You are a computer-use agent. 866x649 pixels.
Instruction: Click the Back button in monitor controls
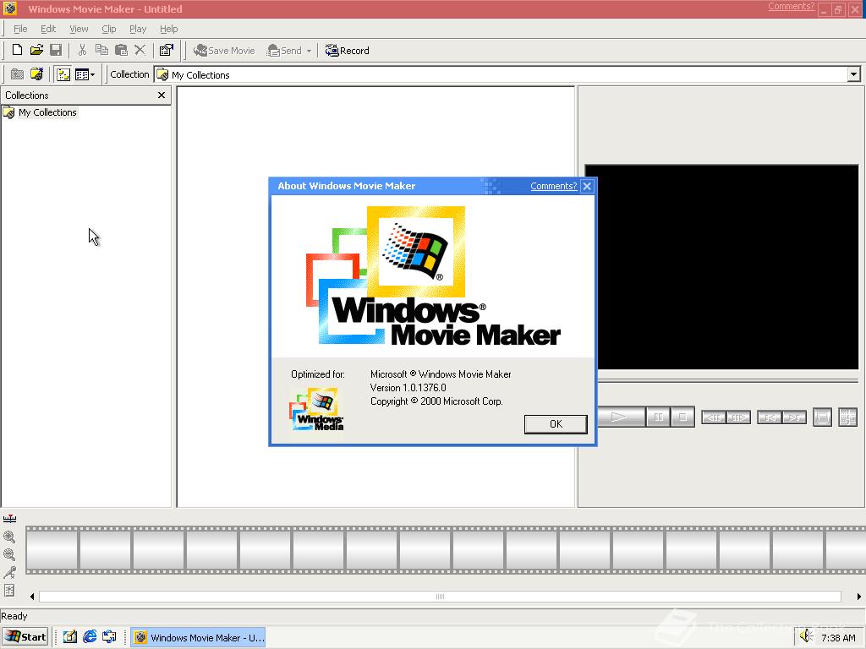pos(769,417)
